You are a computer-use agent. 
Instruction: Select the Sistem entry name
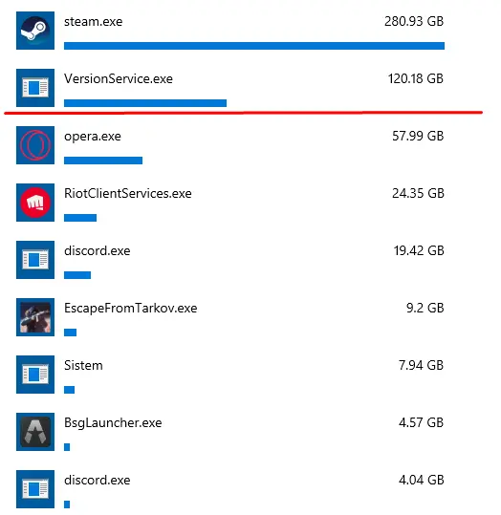(x=83, y=366)
